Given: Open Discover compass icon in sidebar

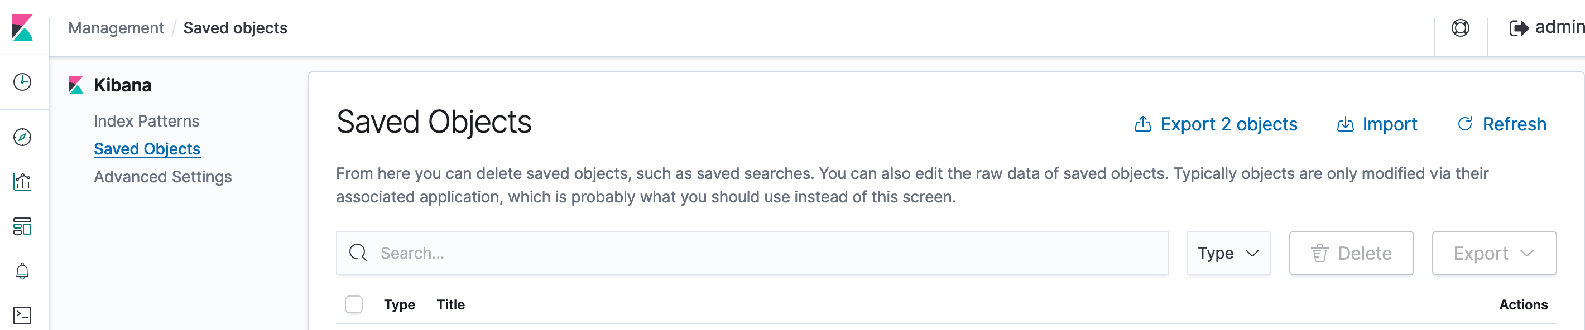Looking at the screenshot, I should (22, 137).
